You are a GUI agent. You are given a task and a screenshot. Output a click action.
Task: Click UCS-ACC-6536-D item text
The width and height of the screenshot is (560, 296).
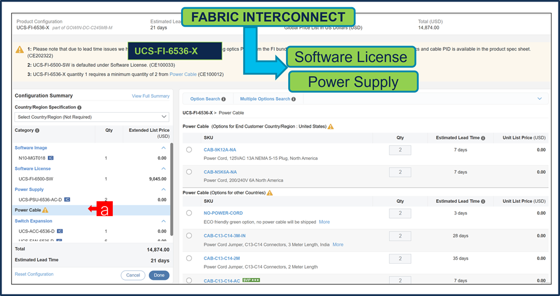[x=37, y=231]
